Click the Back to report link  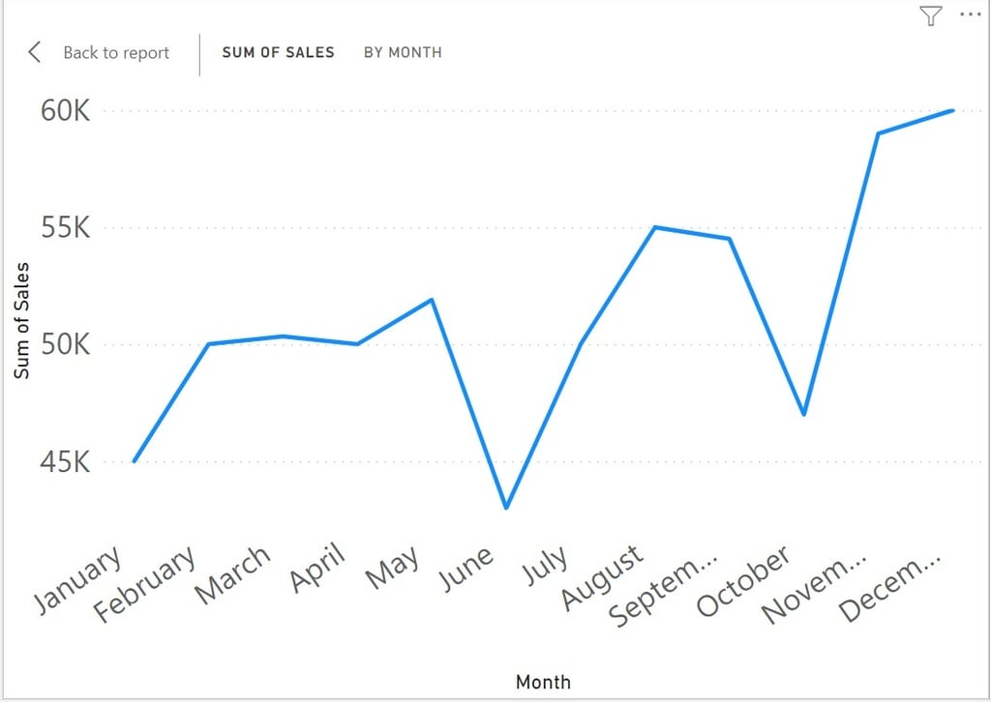(x=115, y=53)
